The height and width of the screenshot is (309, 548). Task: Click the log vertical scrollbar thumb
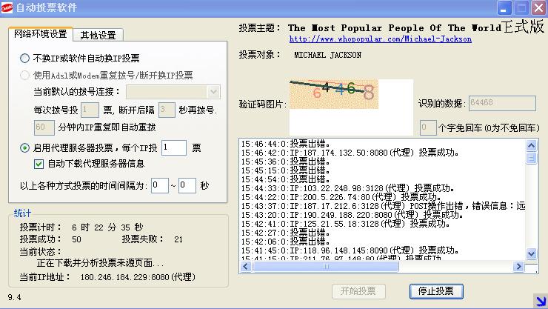click(531, 158)
